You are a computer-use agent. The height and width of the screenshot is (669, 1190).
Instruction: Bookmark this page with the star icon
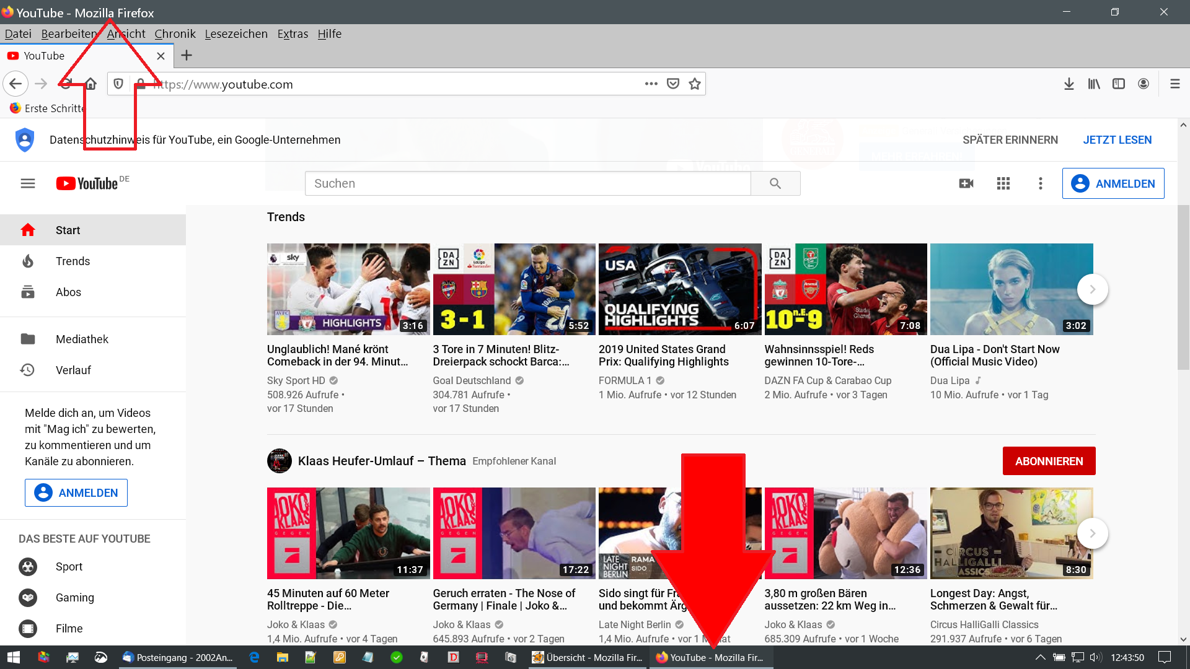[695, 84]
